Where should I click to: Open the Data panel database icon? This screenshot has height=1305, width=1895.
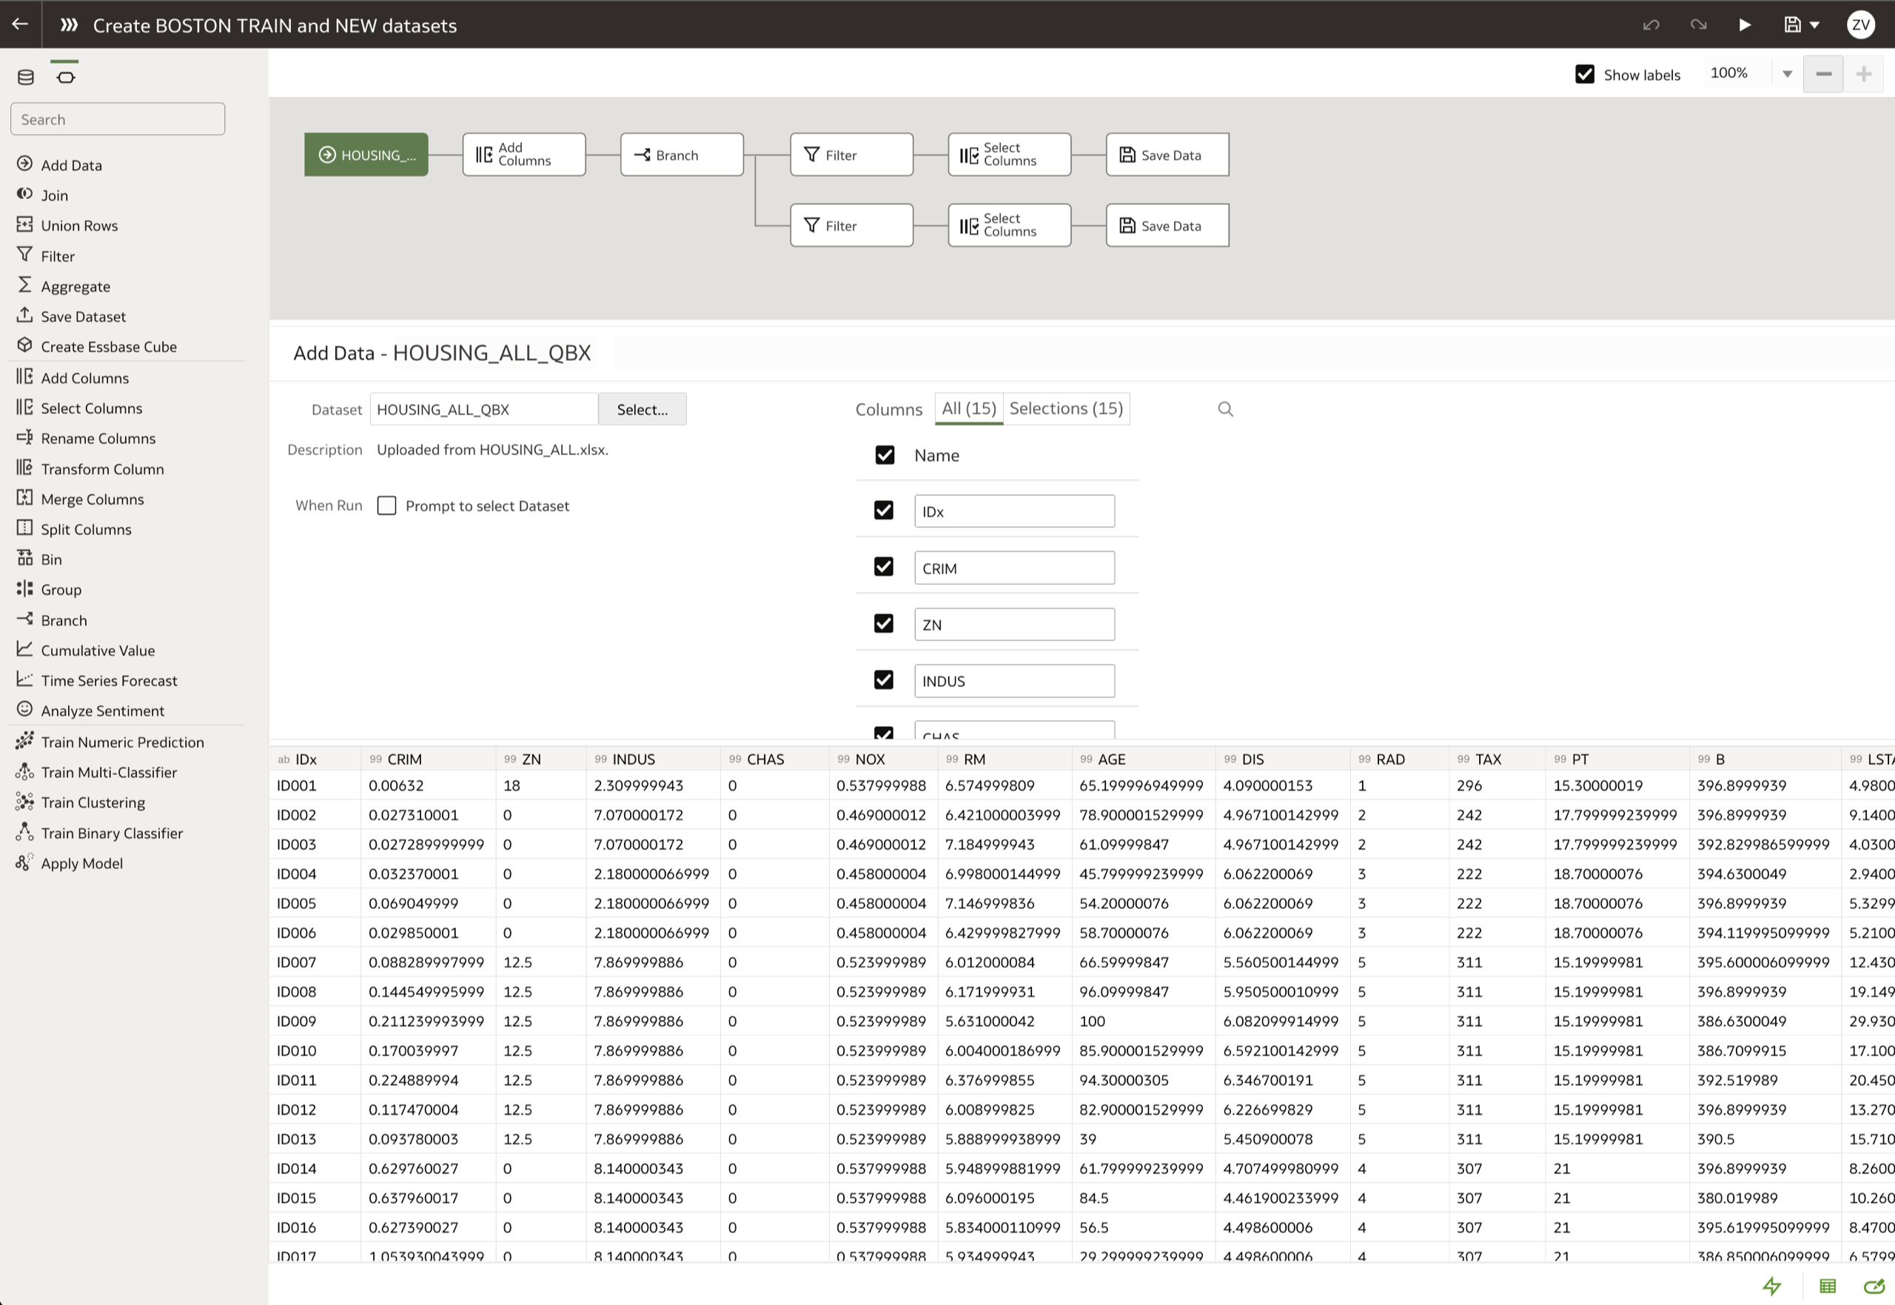coord(25,77)
